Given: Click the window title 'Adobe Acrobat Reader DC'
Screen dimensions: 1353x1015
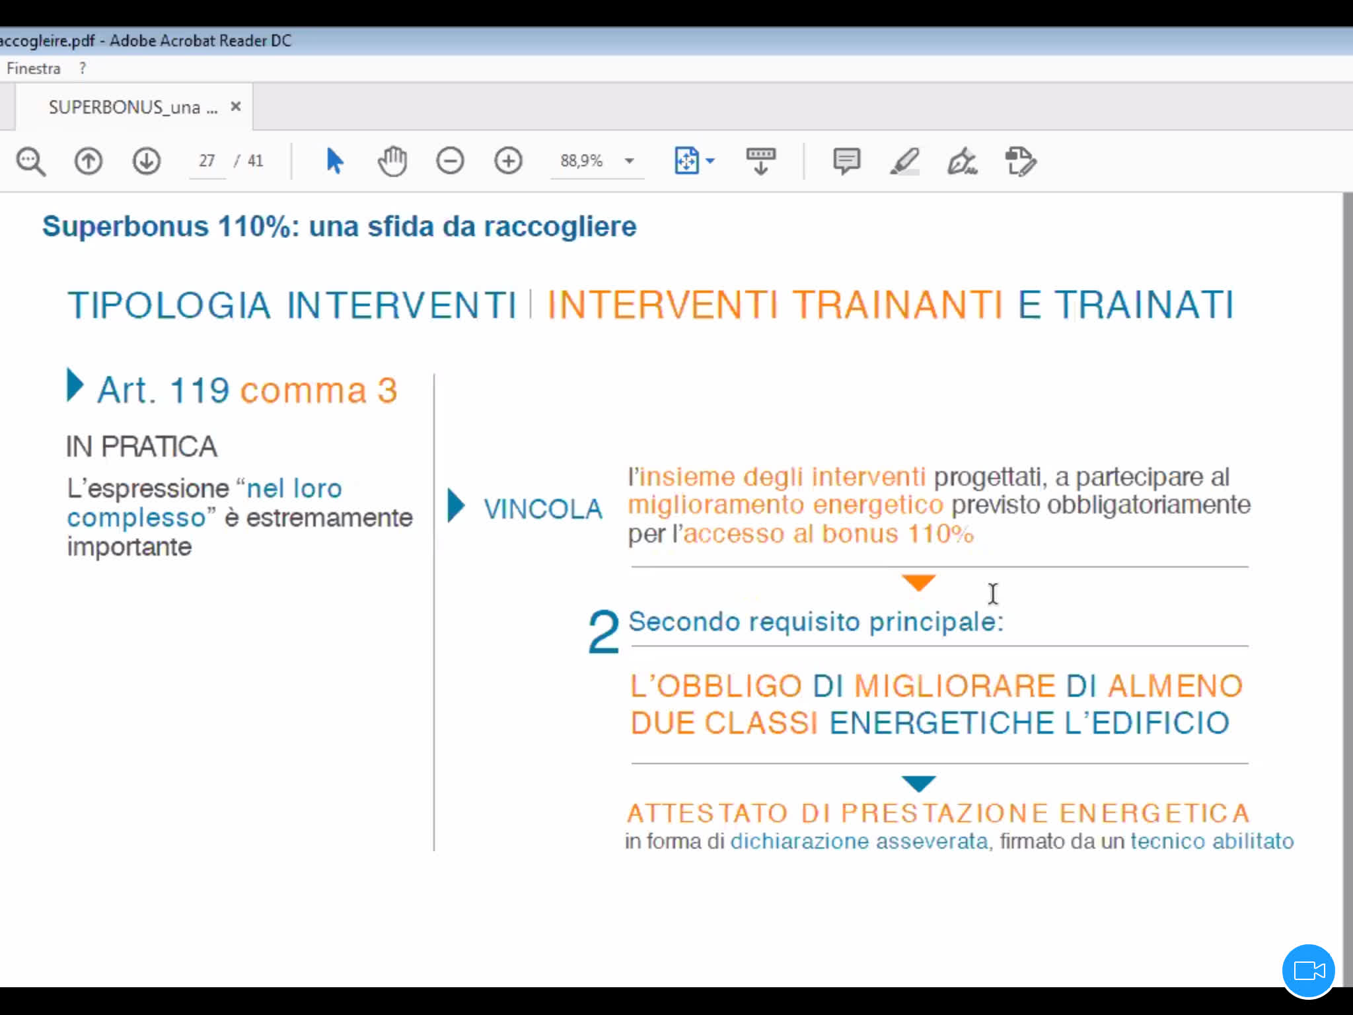Looking at the screenshot, I should 200,40.
